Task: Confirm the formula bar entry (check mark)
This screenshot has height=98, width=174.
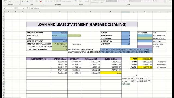Action: click(23, 8)
